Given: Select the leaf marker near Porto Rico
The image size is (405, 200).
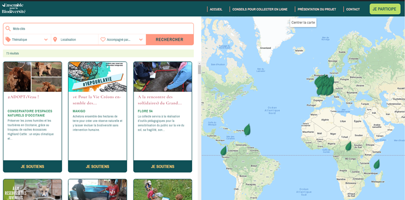Looking at the screenshot, I should click(247, 130).
